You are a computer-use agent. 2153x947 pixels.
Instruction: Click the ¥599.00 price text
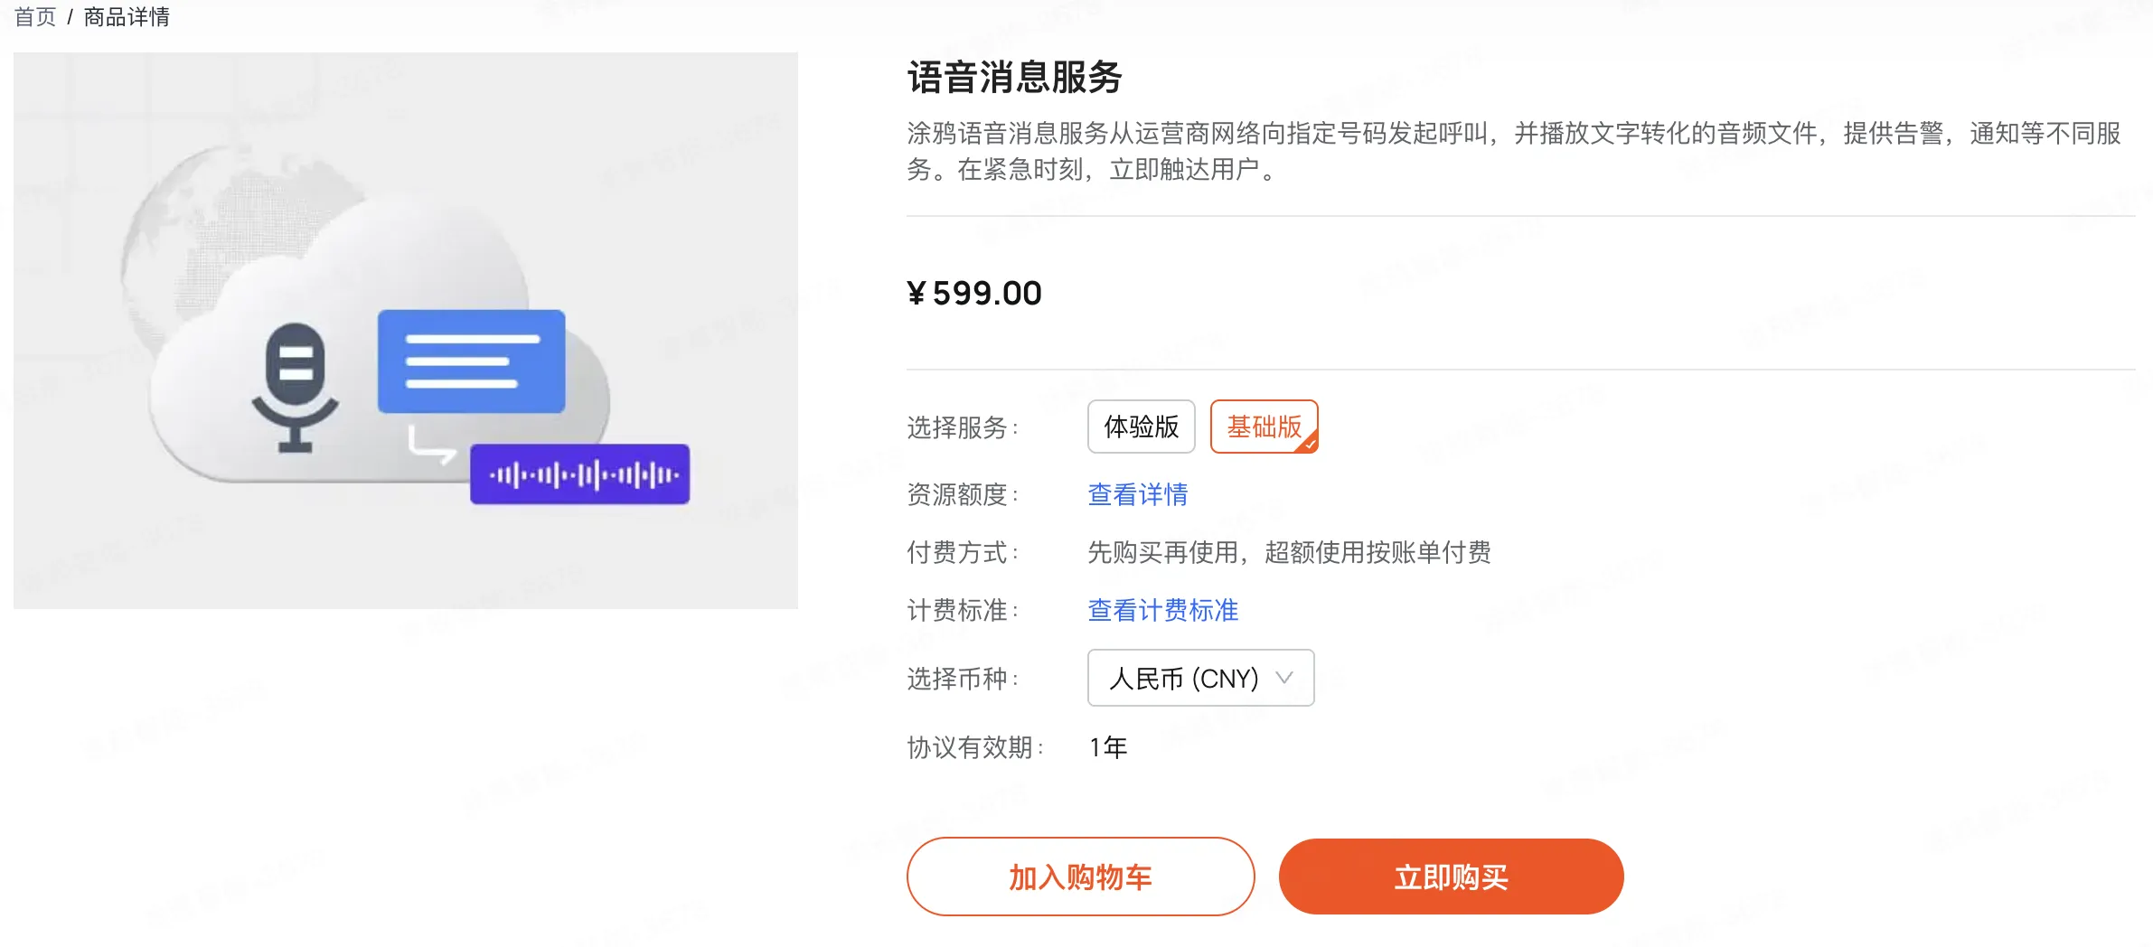click(974, 293)
